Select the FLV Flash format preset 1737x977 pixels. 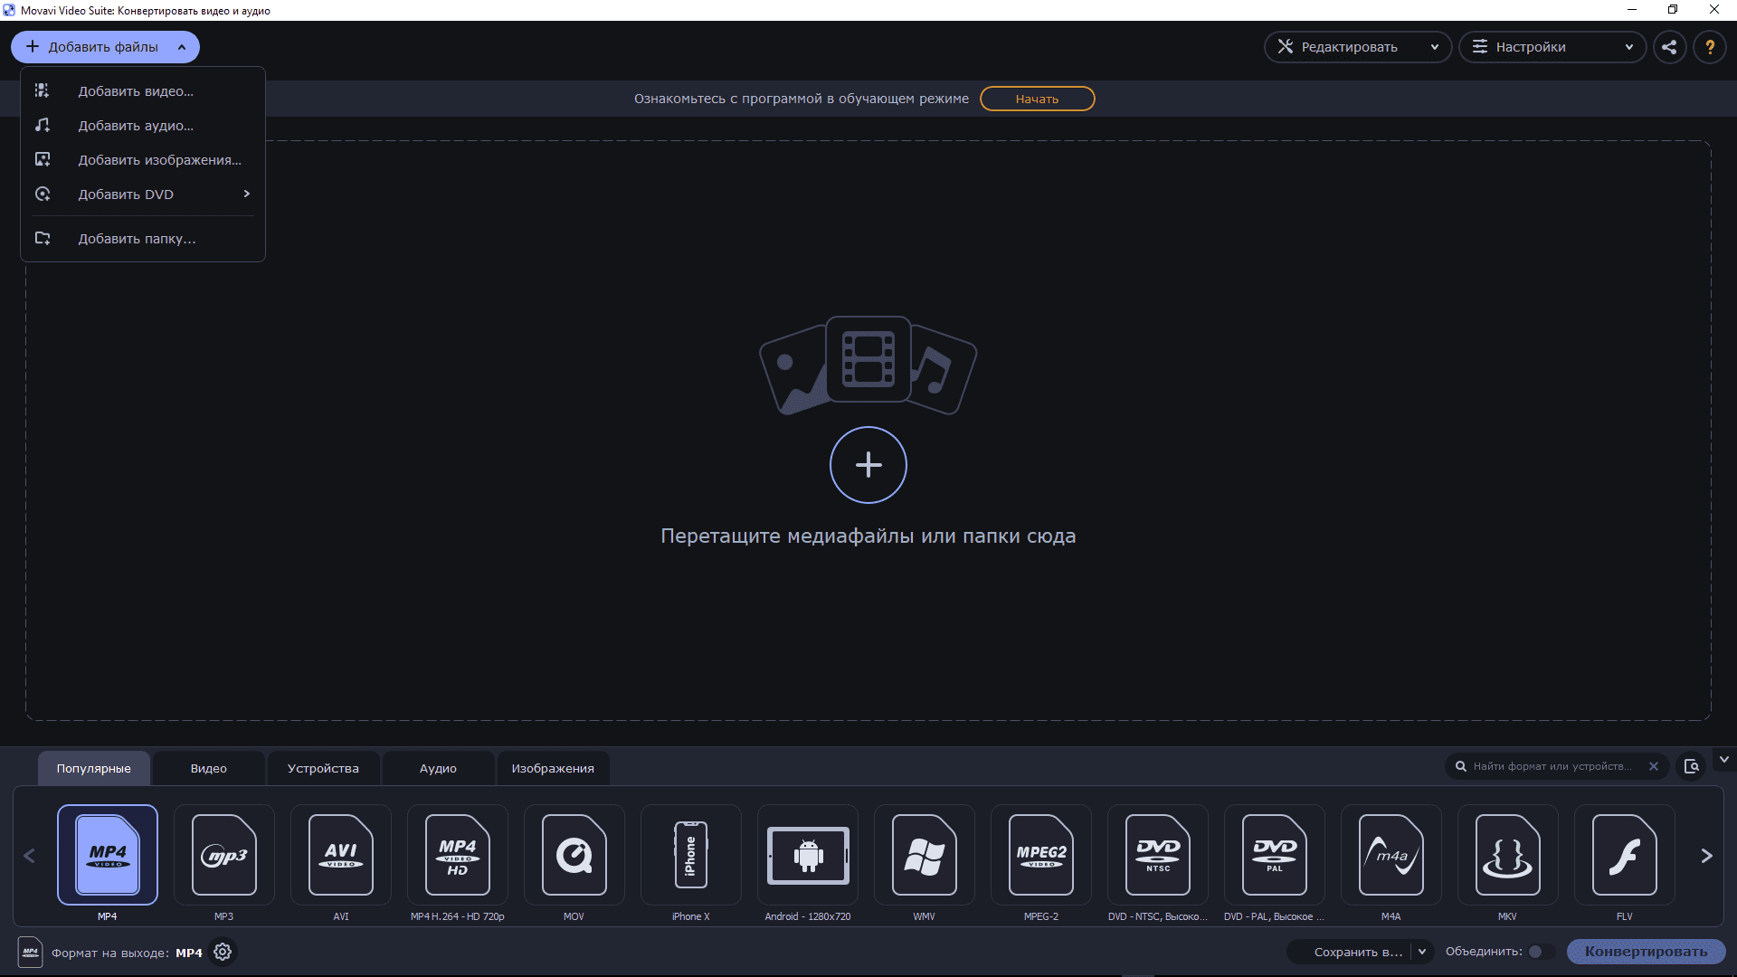pyautogui.click(x=1625, y=855)
